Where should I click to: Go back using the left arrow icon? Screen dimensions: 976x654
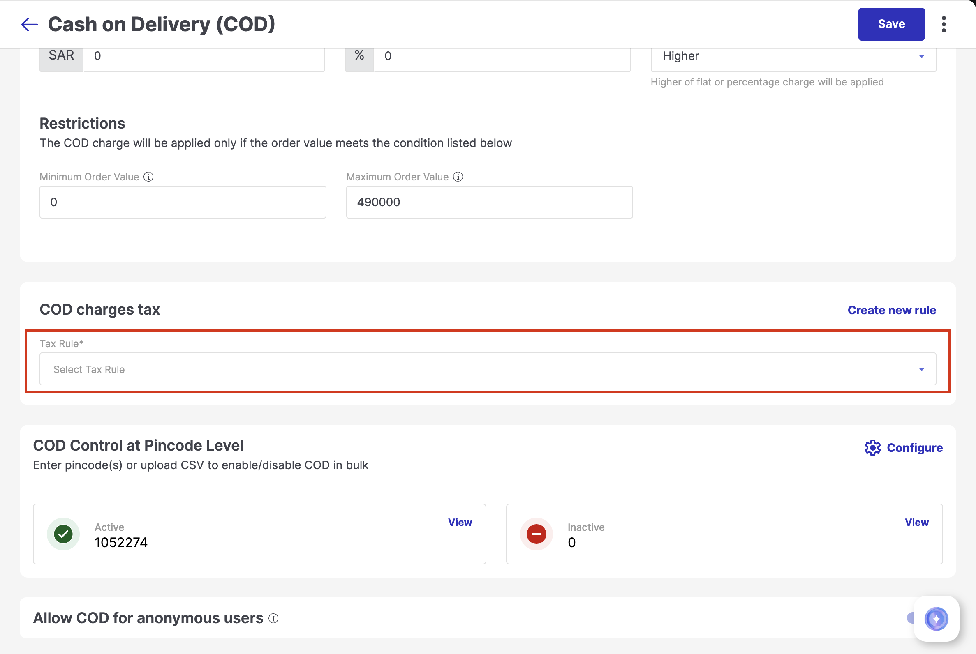[29, 24]
